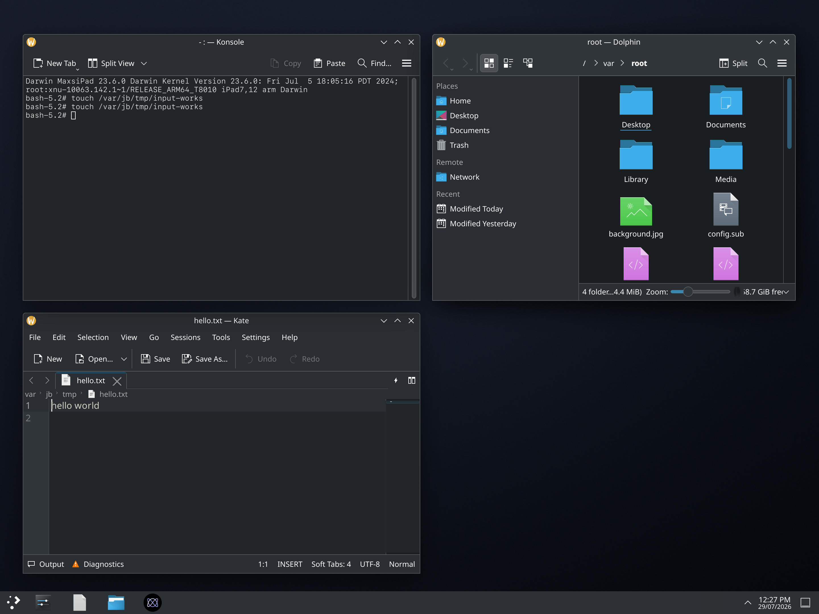This screenshot has height=614, width=819.
Task: Select Desktop in Dolphin Places panel
Action: point(505,115)
